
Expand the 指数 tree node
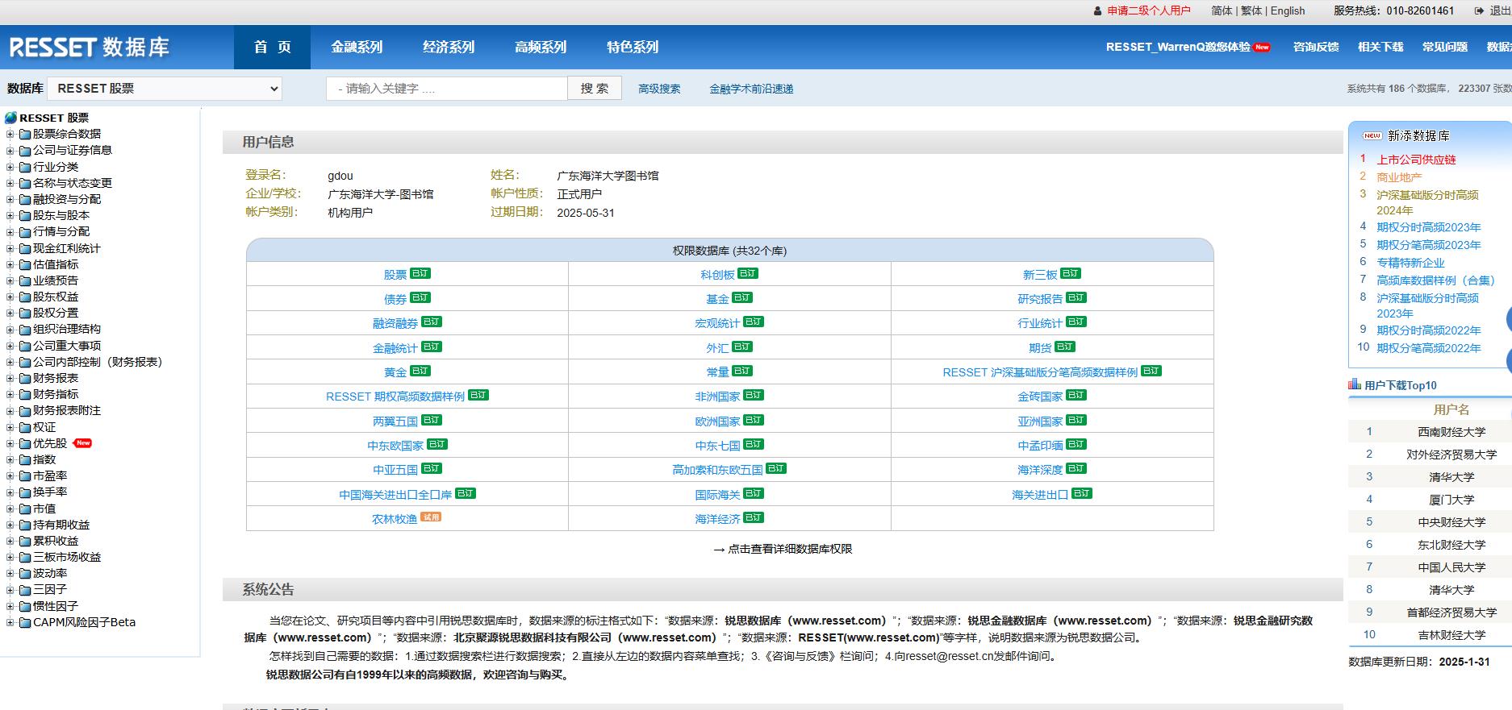[x=10, y=459]
